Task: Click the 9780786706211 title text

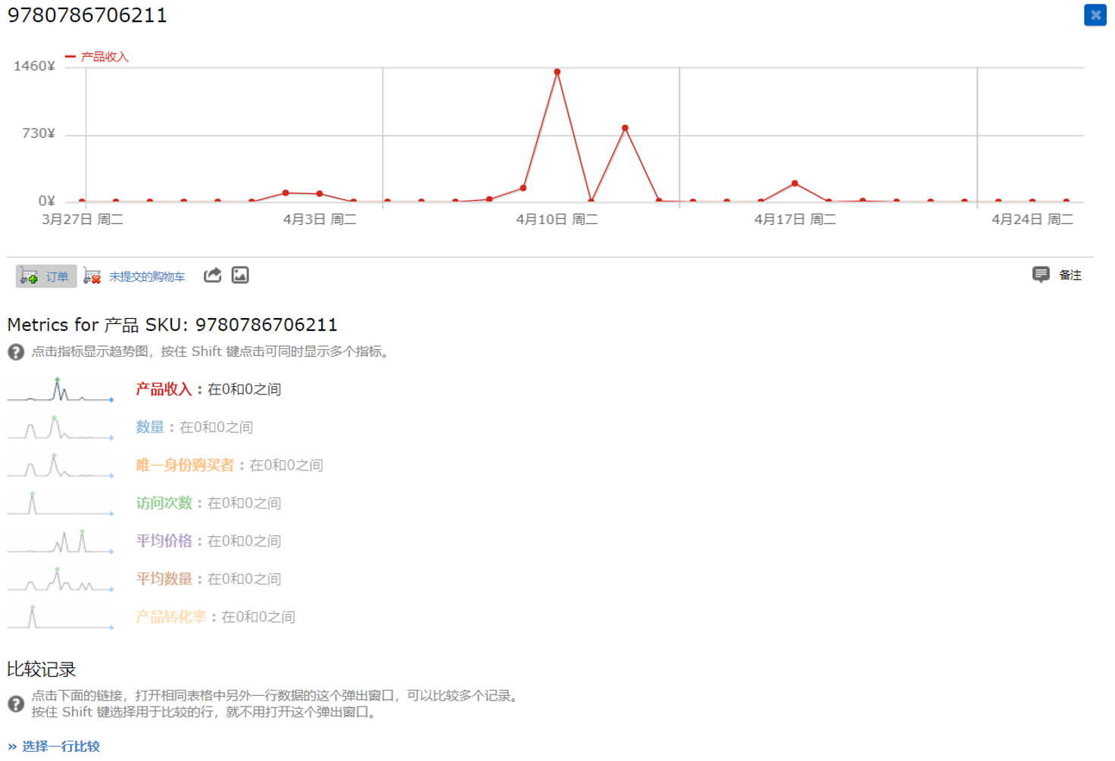Action: pyautogui.click(x=87, y=15)
